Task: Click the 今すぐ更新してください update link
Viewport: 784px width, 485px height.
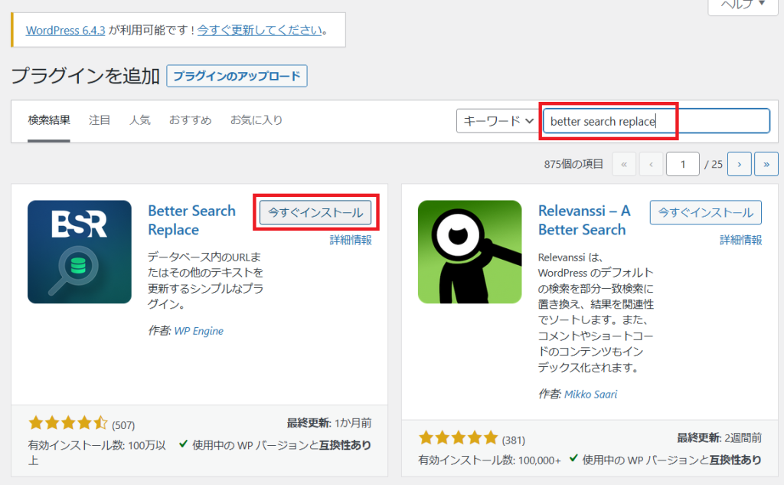Action: click(260, 30)
